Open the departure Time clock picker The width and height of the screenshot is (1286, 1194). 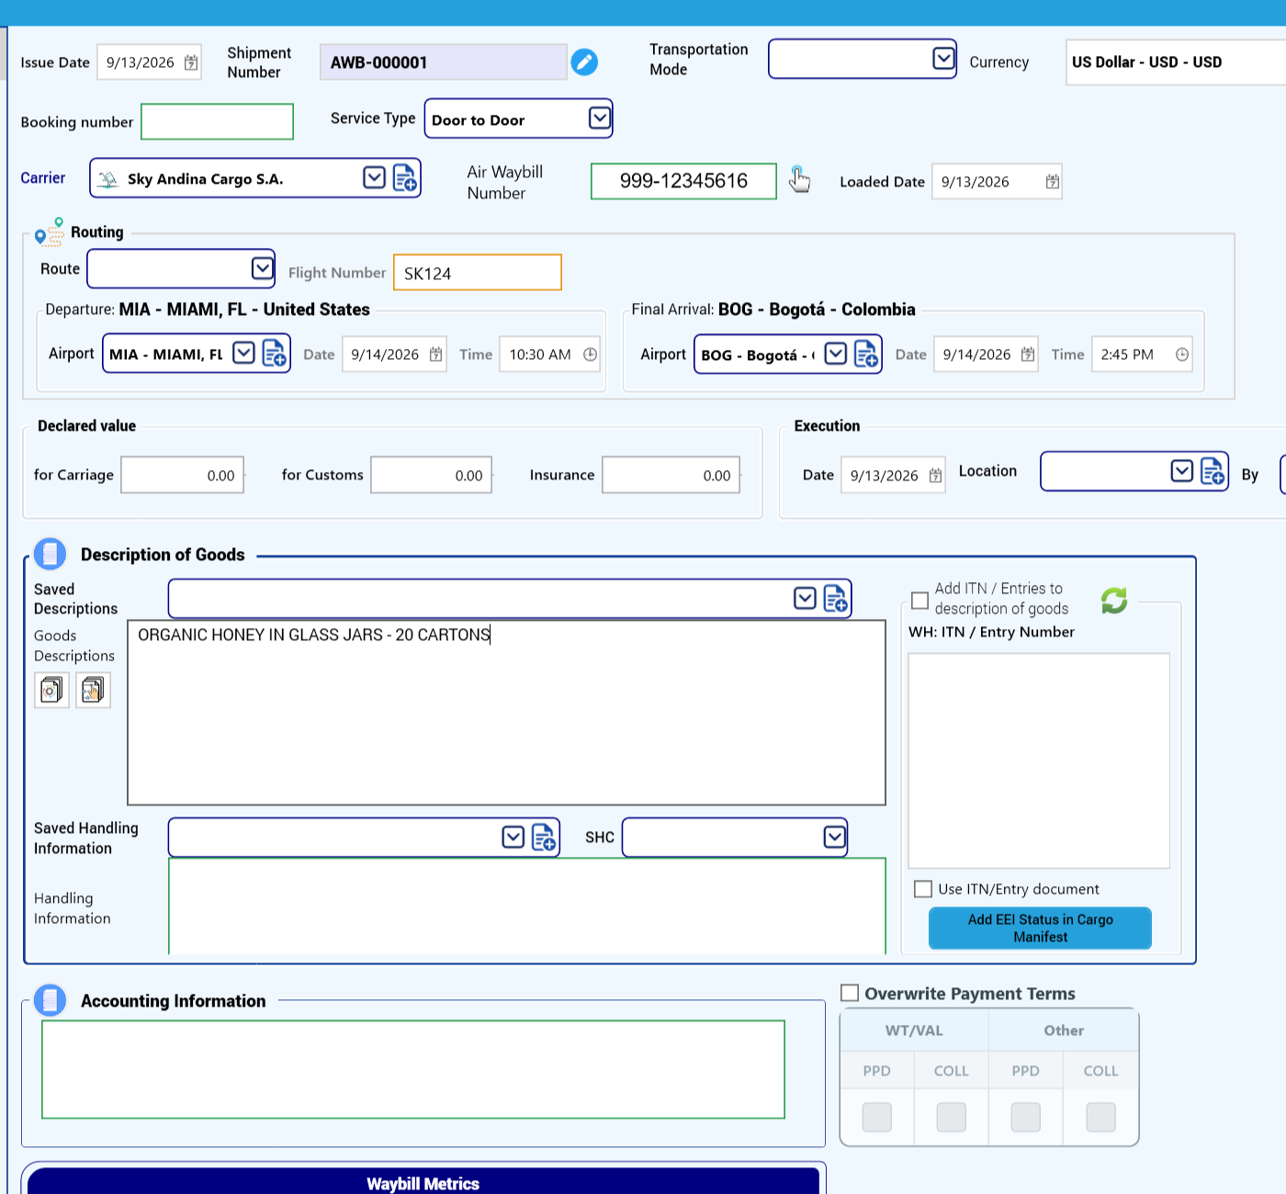tap(591, 355)
